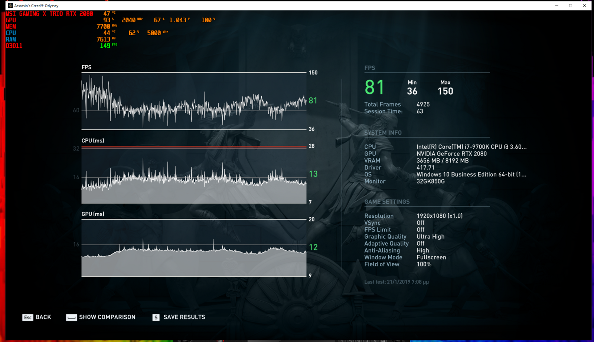This screenshot has width=594, height=342.
Task: Click overlay RAM usage 7613 MB
Action: [106, 39]
